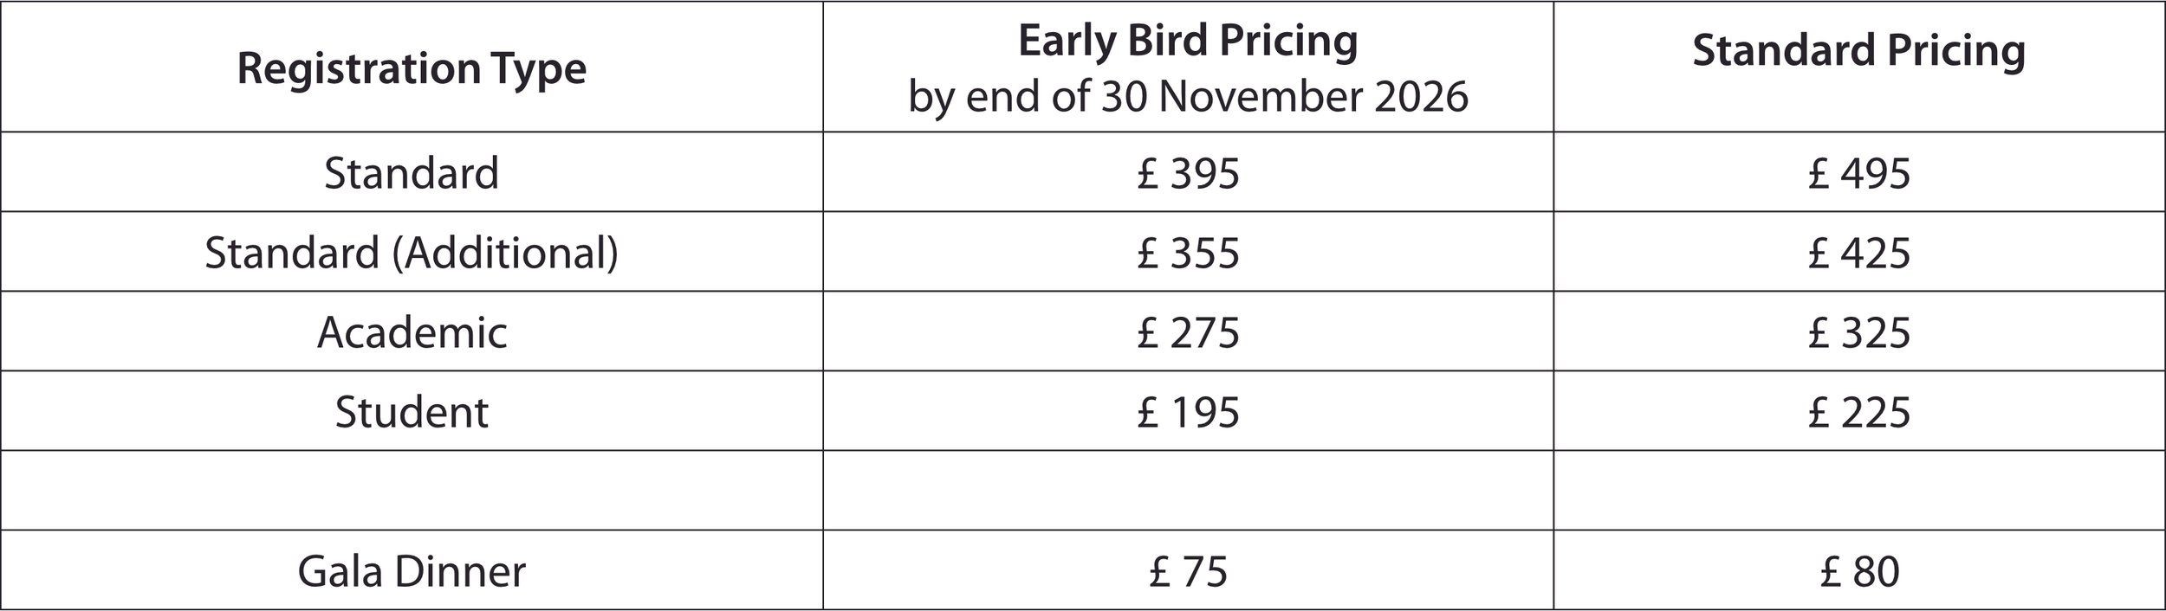Click the Standard Pricing column header
The height and width of the screenshot is (611, 2166).
(1859, 51)
